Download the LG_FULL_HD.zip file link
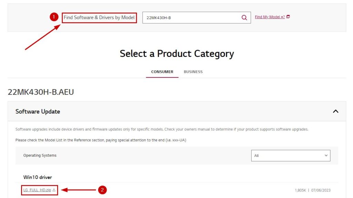This screenshot has height=198, width=353. pos(37,190)
